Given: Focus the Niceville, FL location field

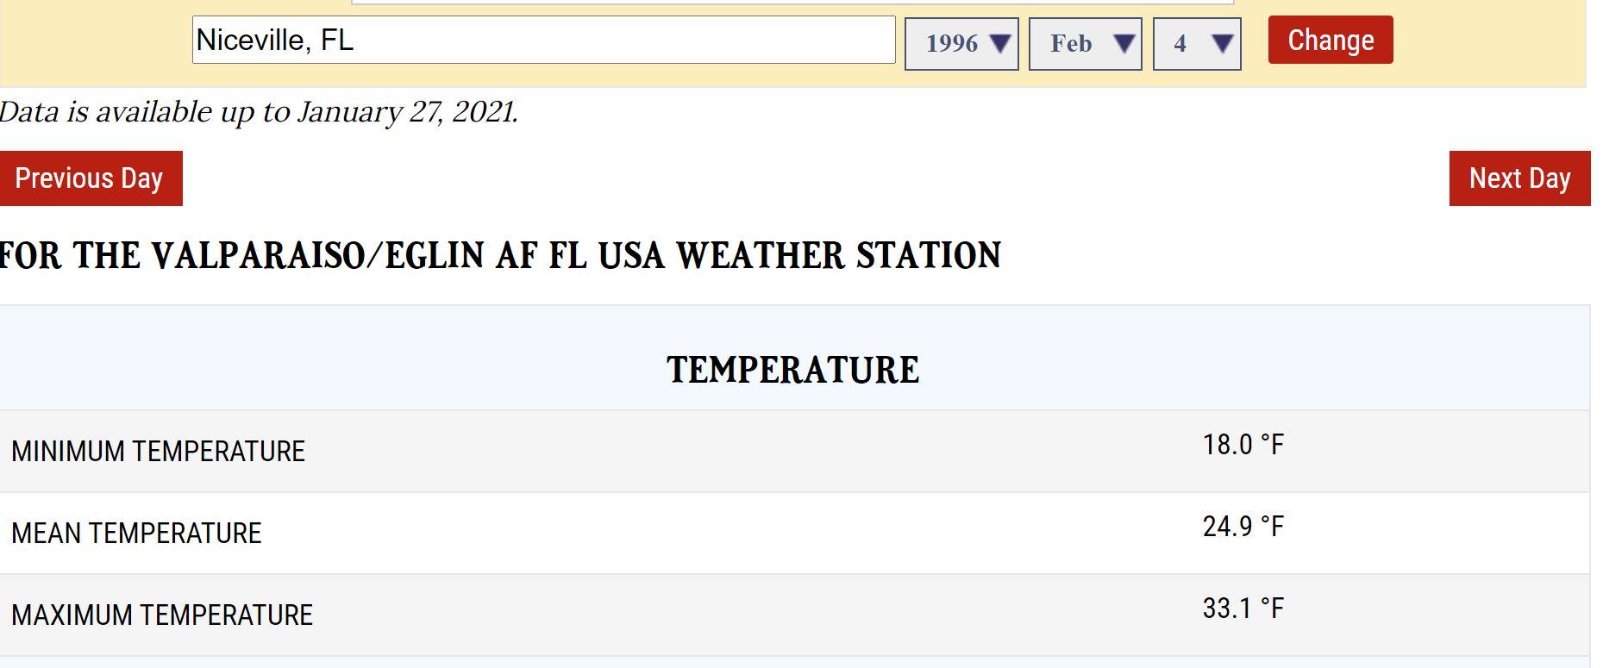Looking at the screenshot, I should tap(543, 40).
